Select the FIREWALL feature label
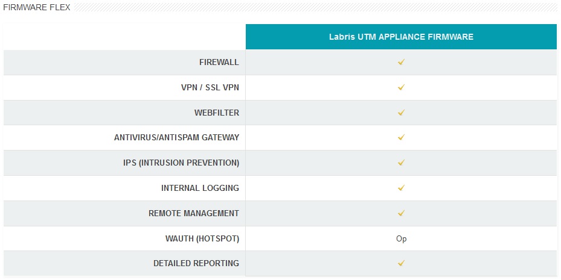Screen dimensions: 561x280 pos(219,62)
